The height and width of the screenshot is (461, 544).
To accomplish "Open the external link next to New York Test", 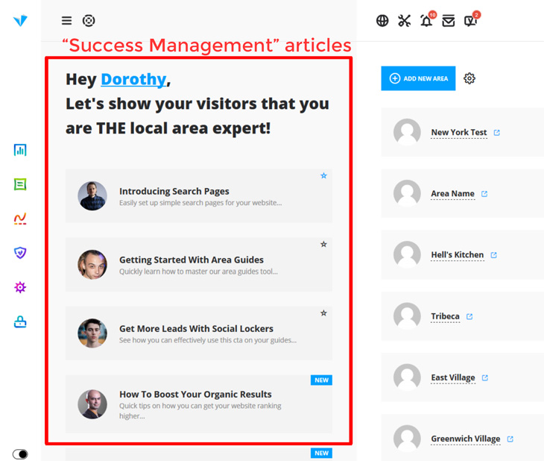I will tap(497, 133).
